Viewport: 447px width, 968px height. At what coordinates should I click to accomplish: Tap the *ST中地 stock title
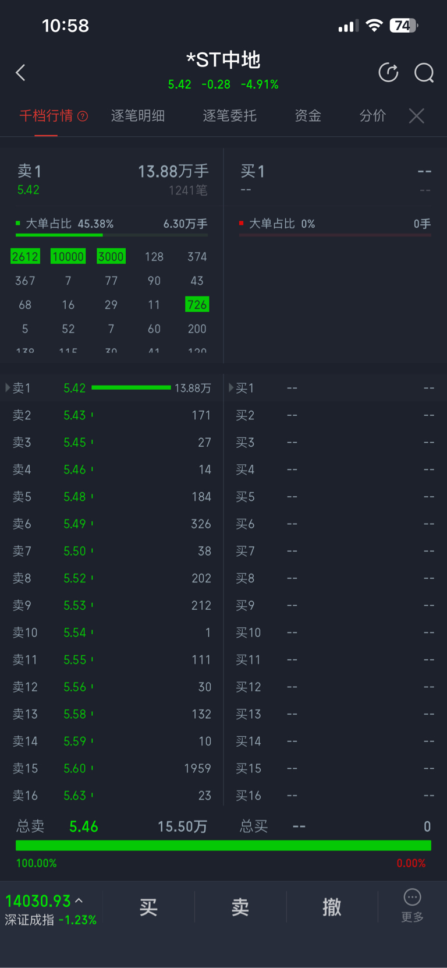tap(223, 59)
